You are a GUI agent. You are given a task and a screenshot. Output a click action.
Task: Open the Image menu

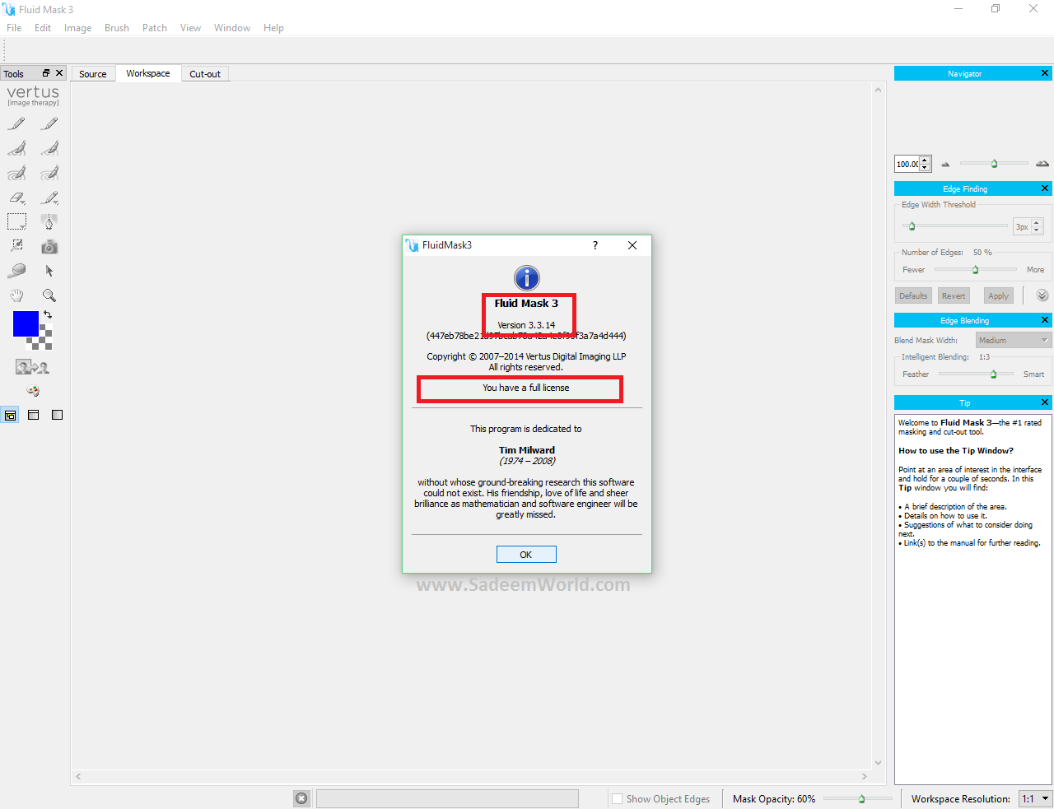[78, 28]
